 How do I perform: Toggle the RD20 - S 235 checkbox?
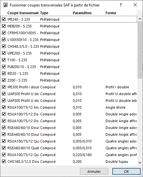4,74
